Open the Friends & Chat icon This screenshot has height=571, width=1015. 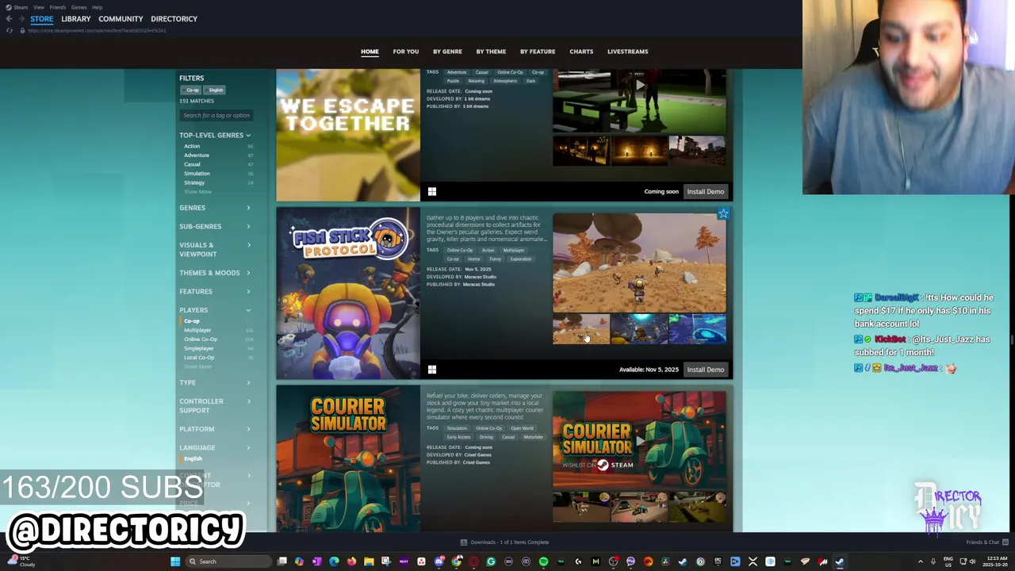point(1005,542)
